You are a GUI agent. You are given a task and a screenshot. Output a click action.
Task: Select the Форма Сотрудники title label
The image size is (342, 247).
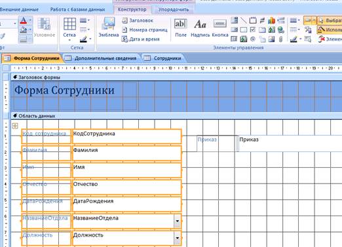(x=75, y=96)
